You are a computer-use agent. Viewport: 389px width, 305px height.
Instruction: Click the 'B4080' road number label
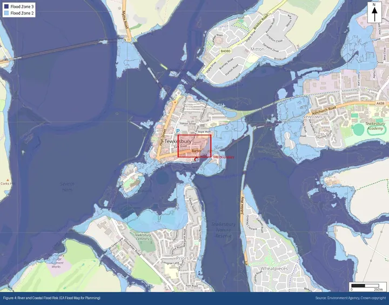[225, 51]
